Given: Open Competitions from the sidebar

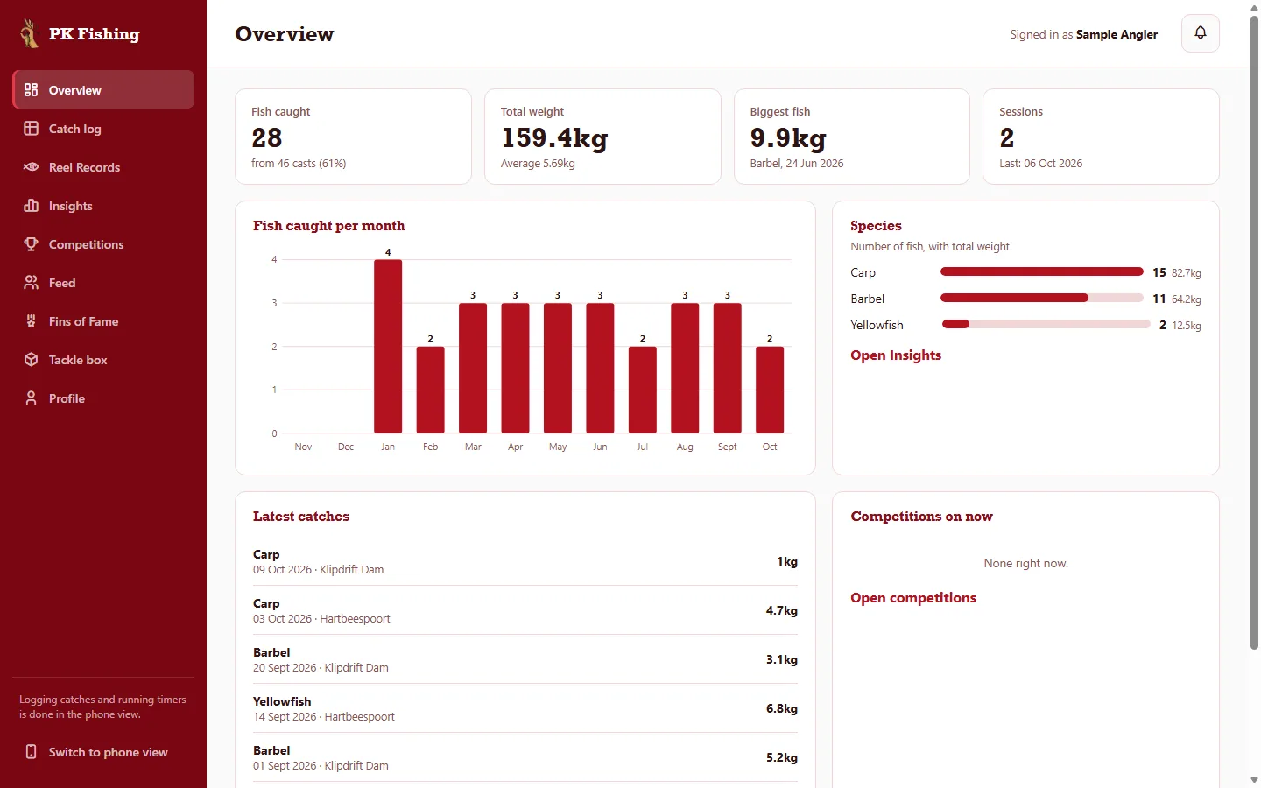Looking at the screenshot, I should pyautogui.click(x=103, y=244).
